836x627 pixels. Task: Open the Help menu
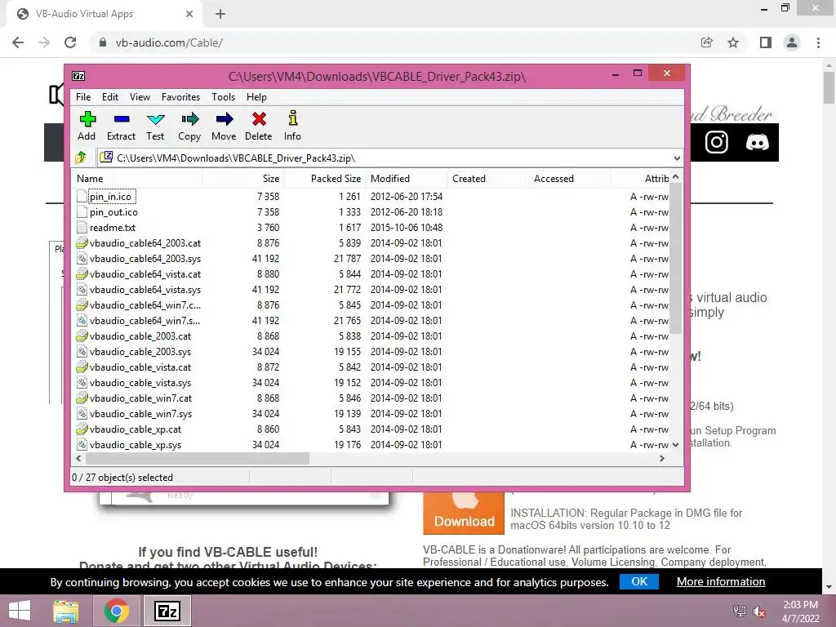[256, 97]
